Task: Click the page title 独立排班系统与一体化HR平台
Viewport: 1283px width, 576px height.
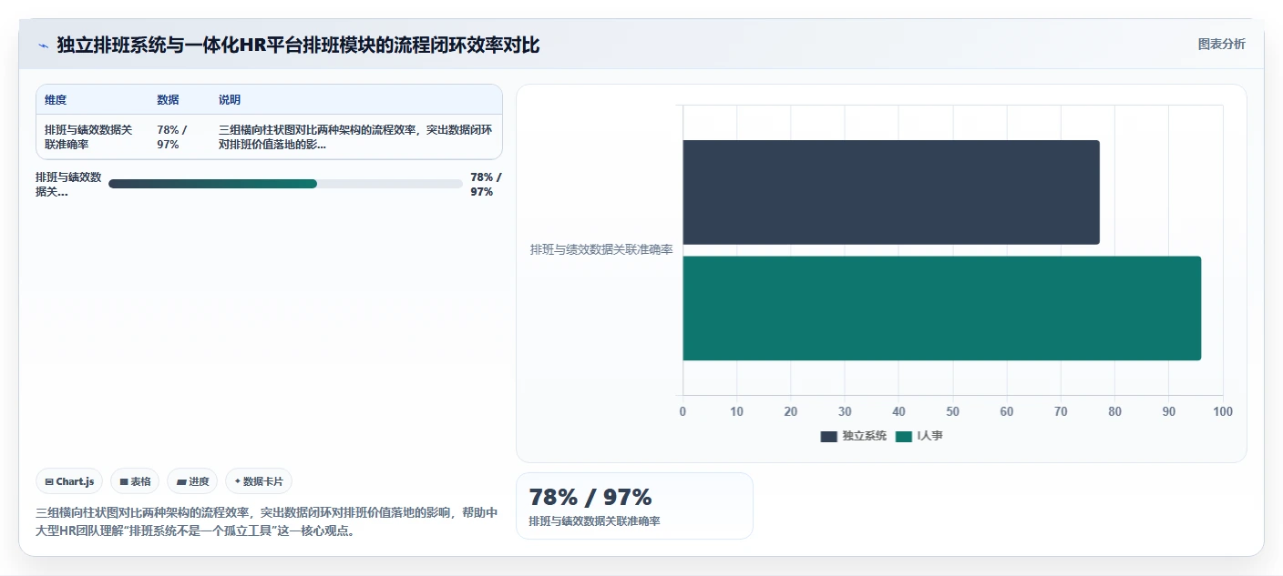Action: pos(298,45)
